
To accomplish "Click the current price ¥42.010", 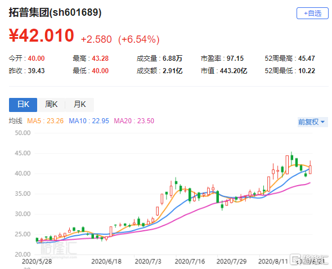I will click(41, 35).
